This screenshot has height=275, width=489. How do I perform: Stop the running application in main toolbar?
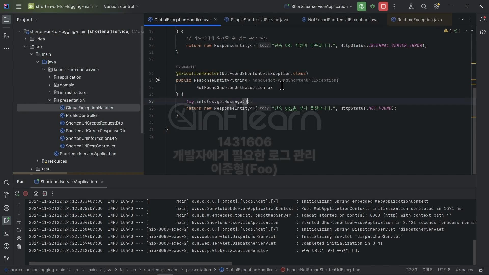coord(383,7)
